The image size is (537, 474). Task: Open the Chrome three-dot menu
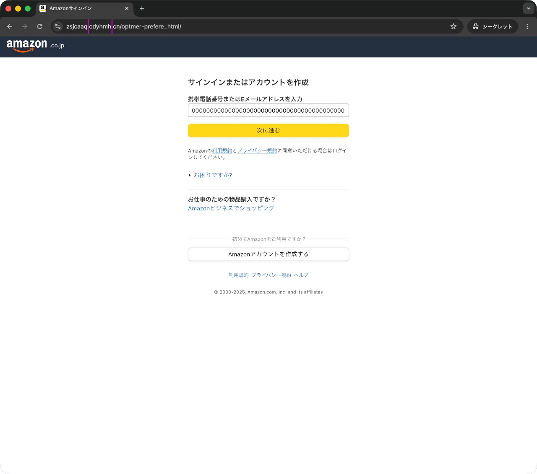[x=527, y=26]
